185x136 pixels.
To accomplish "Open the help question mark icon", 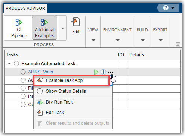I will tap(166, 8).
